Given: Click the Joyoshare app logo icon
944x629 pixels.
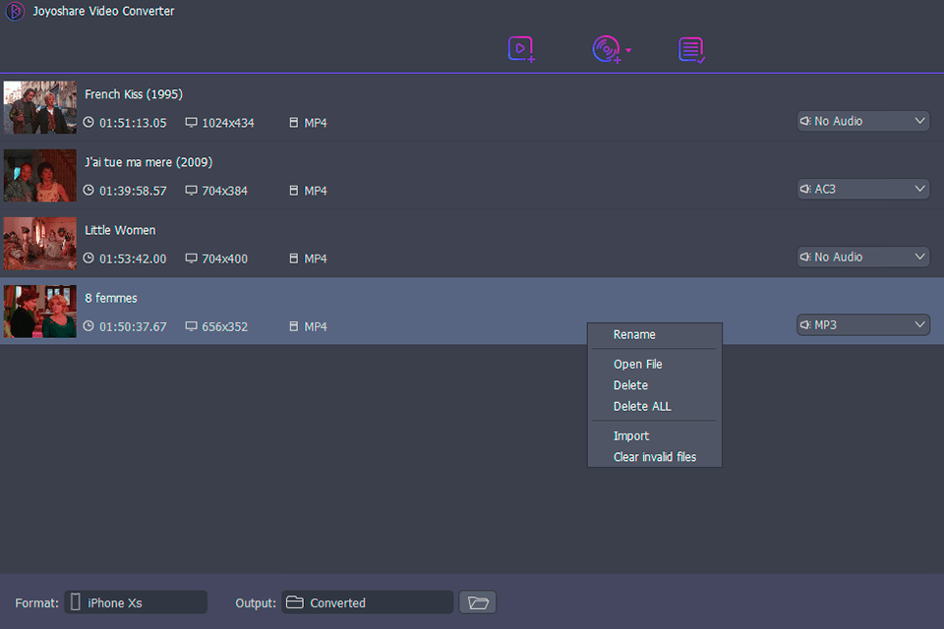Looking at the screenshot, I should (16, 12).
